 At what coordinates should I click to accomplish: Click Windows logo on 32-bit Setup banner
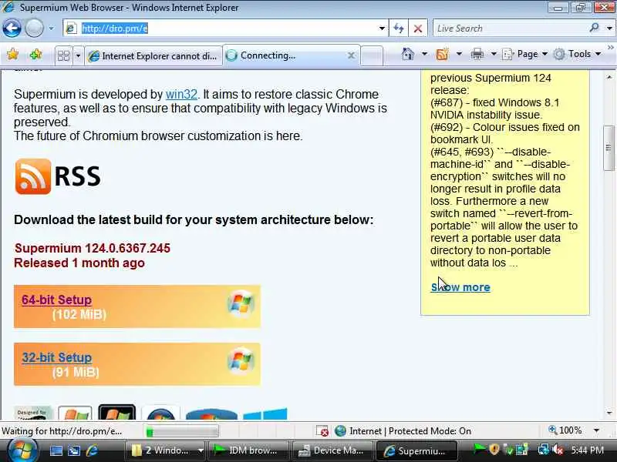click(x=241, y=360)
